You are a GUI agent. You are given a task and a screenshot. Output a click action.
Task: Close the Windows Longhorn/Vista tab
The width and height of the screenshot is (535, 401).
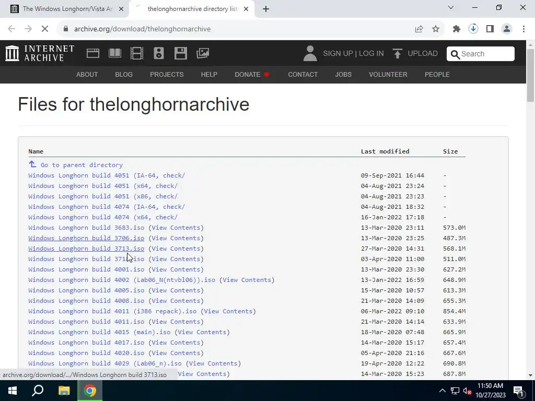121,9
